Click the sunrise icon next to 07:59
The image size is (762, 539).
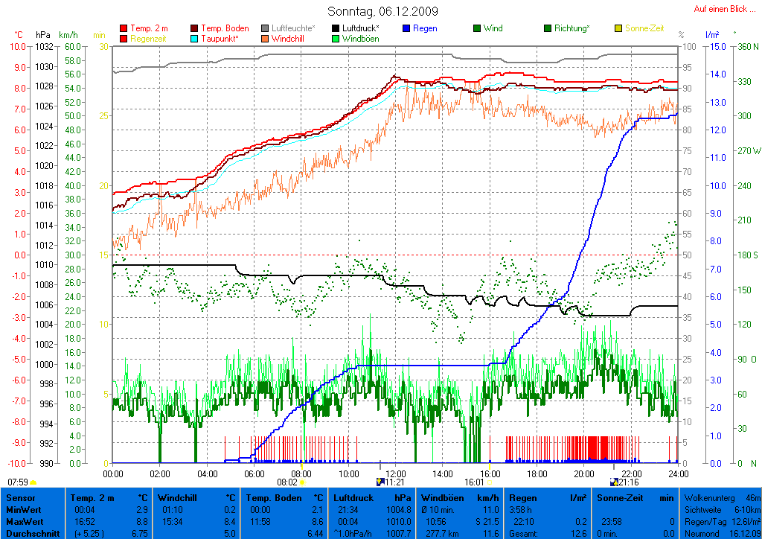(x=33, y=482)
